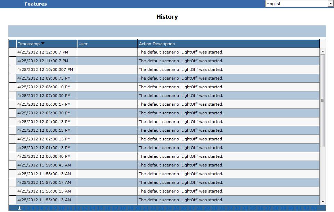Sort by the Action Description column header

[x=228, y=44]
